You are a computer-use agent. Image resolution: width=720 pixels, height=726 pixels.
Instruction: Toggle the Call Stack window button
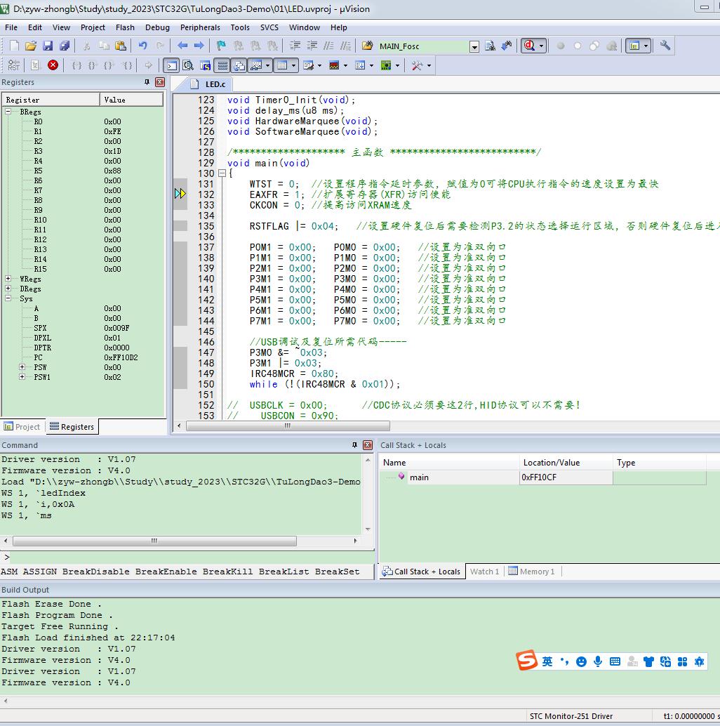pyautogui.click(x=239, y=66)
